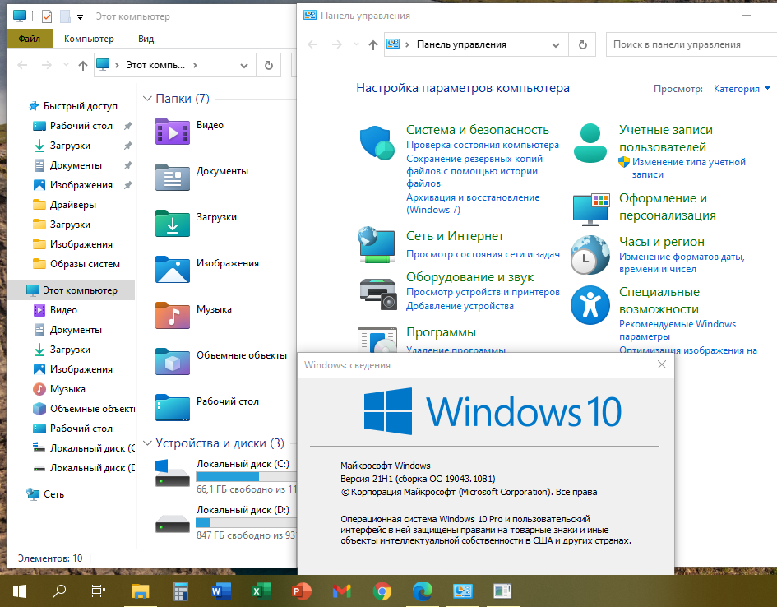Screen dimensions: 777x607
Task: Open the Объемные объекты folder icon
Action: (x=172, y=361)
